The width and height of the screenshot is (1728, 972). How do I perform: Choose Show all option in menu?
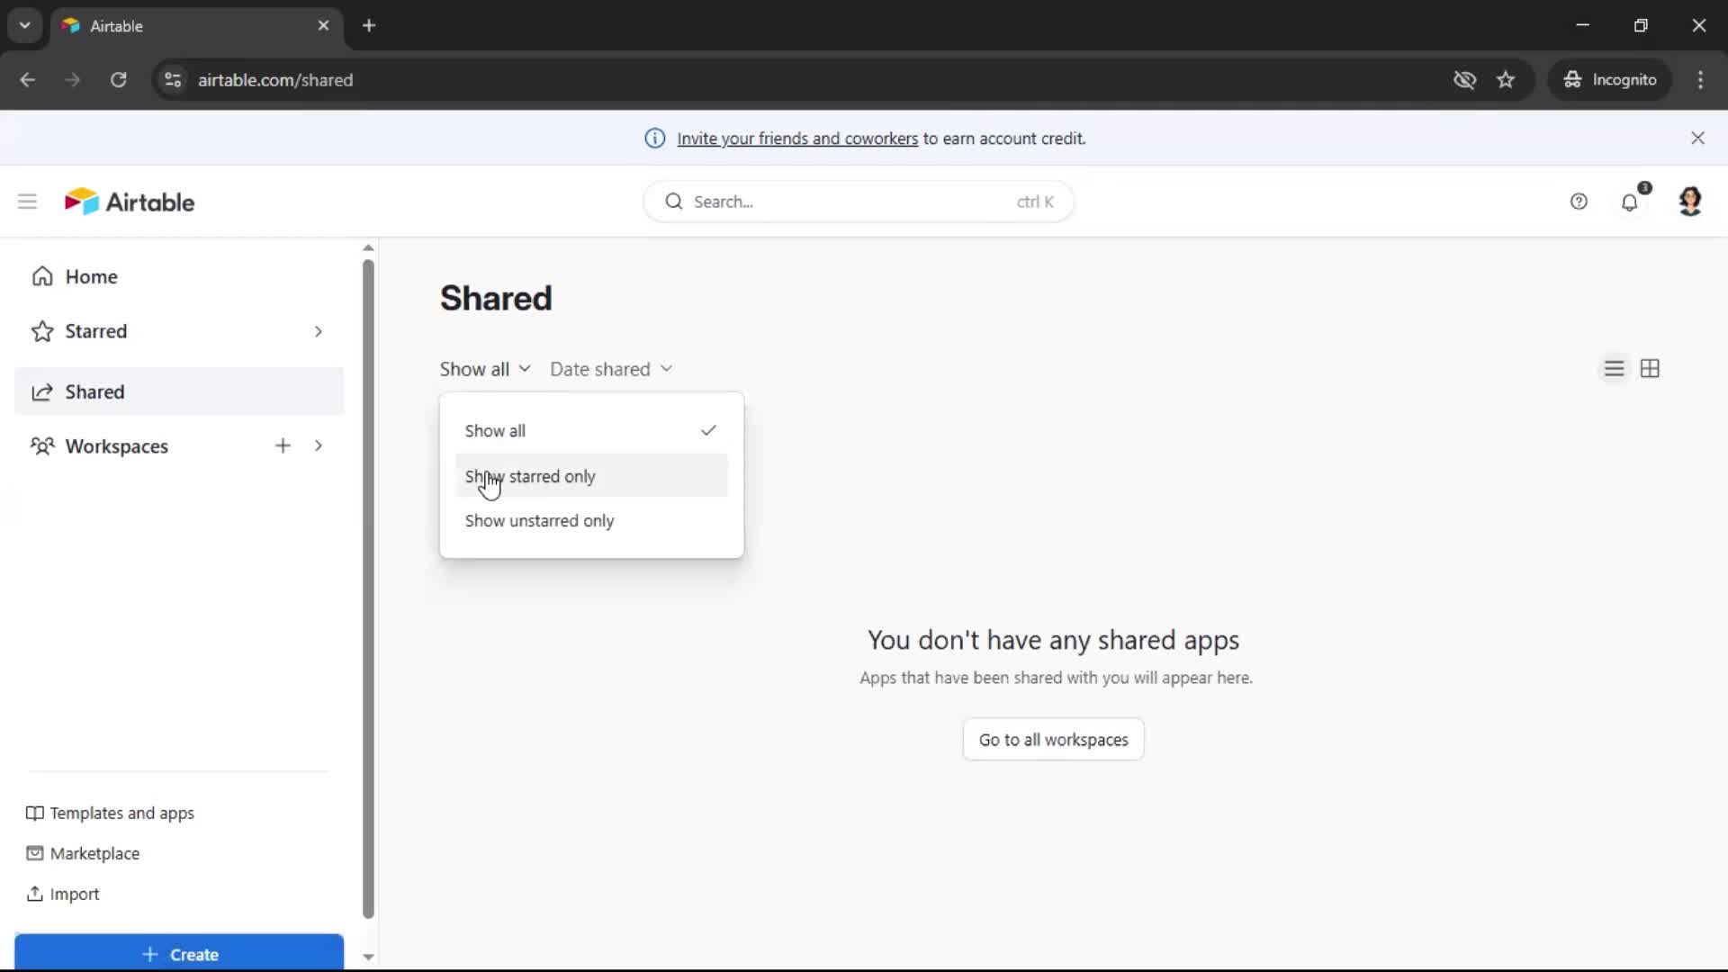tap(591, 430)
